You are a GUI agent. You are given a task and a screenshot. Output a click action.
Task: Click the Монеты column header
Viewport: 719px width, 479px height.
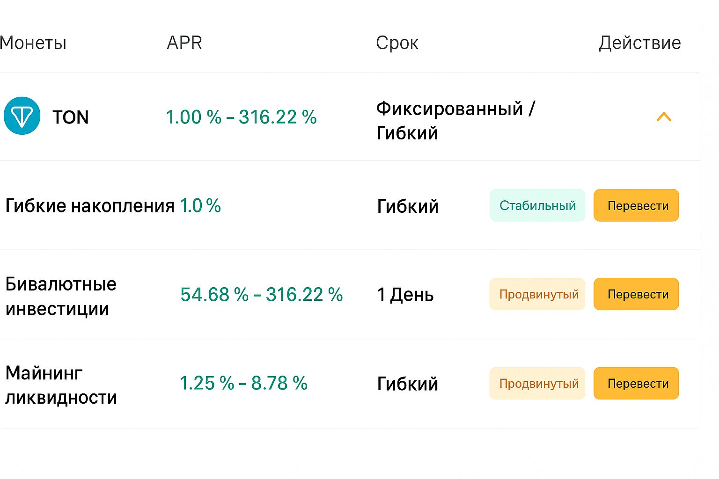tap(33, 43)
